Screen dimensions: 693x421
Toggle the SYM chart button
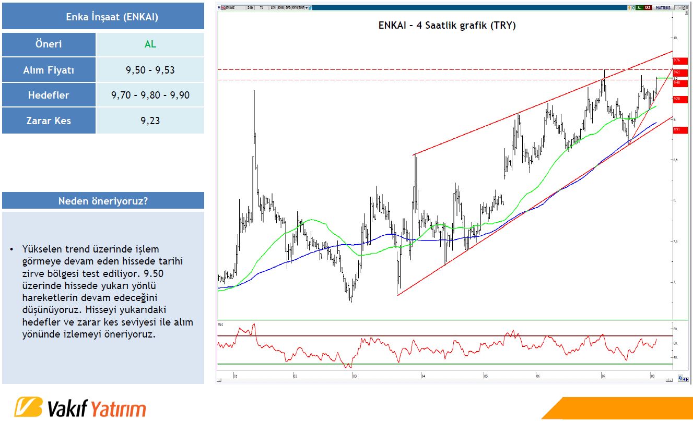pos(295,8)
